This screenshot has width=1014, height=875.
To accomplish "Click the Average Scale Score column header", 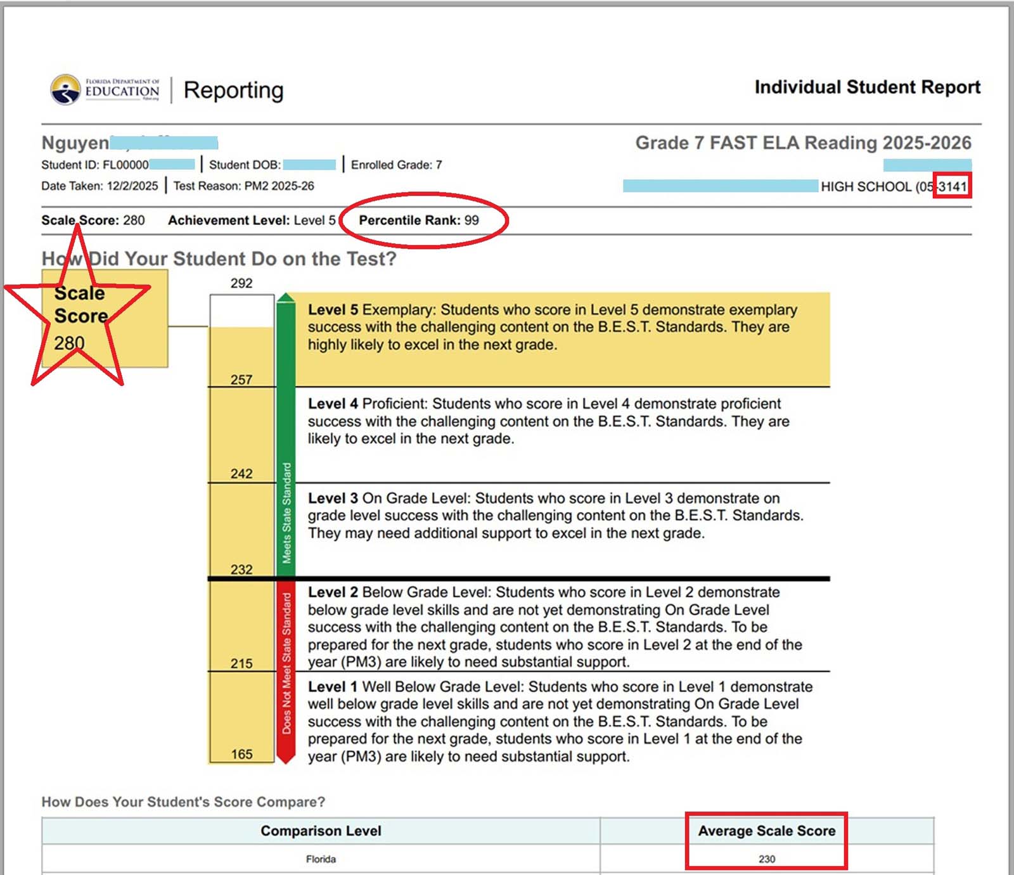I will click(x=766, y=831).
